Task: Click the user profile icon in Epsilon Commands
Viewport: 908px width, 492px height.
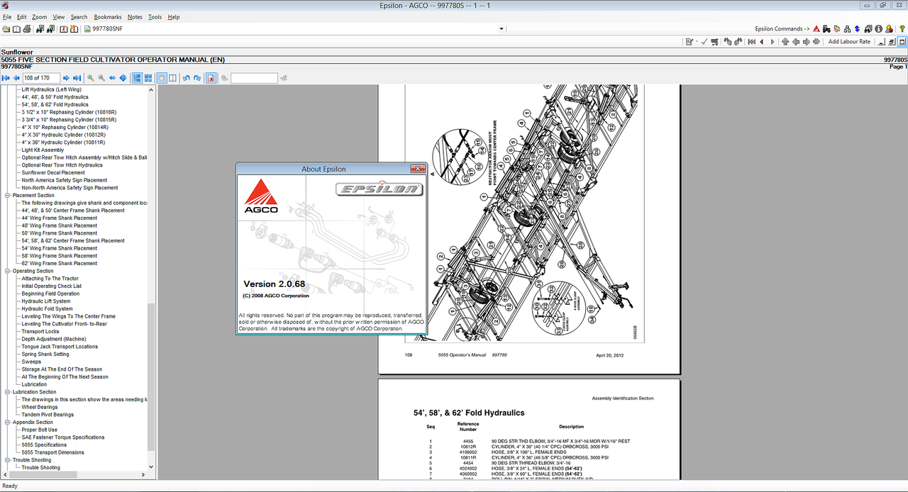Action: [x=889, y=29]
